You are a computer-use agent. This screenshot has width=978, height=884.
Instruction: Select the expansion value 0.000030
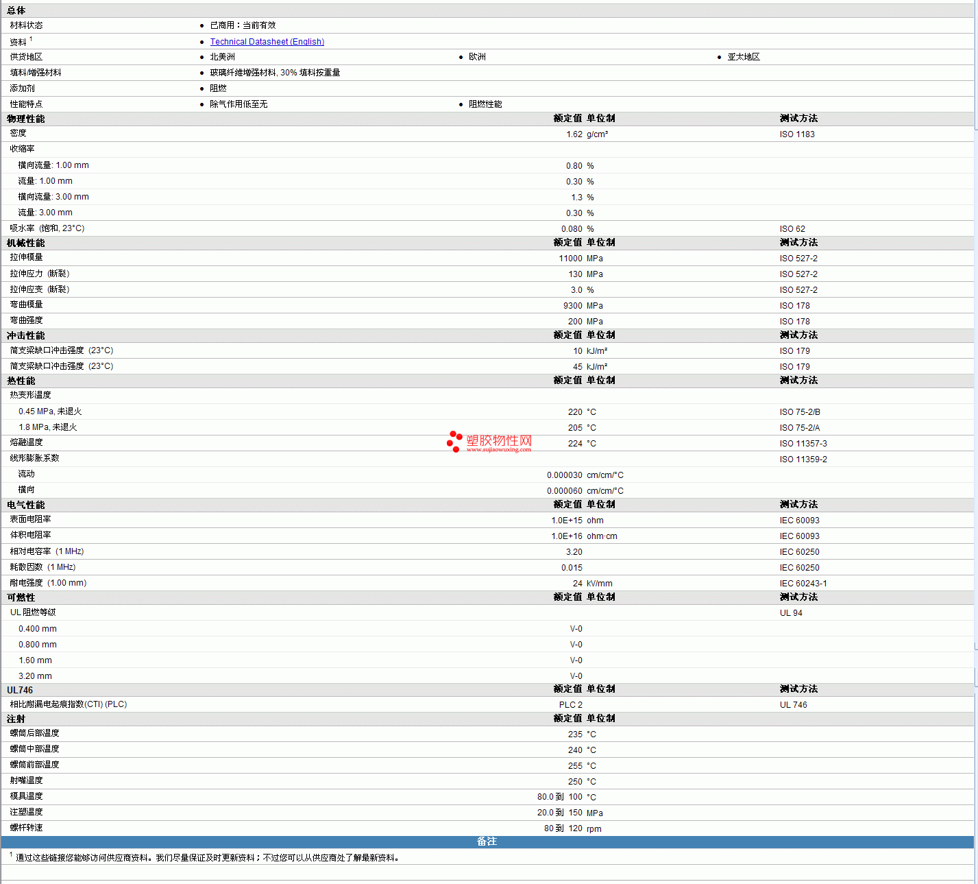point(565,475)
